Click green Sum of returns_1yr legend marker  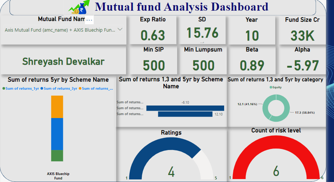pos(4,88)
